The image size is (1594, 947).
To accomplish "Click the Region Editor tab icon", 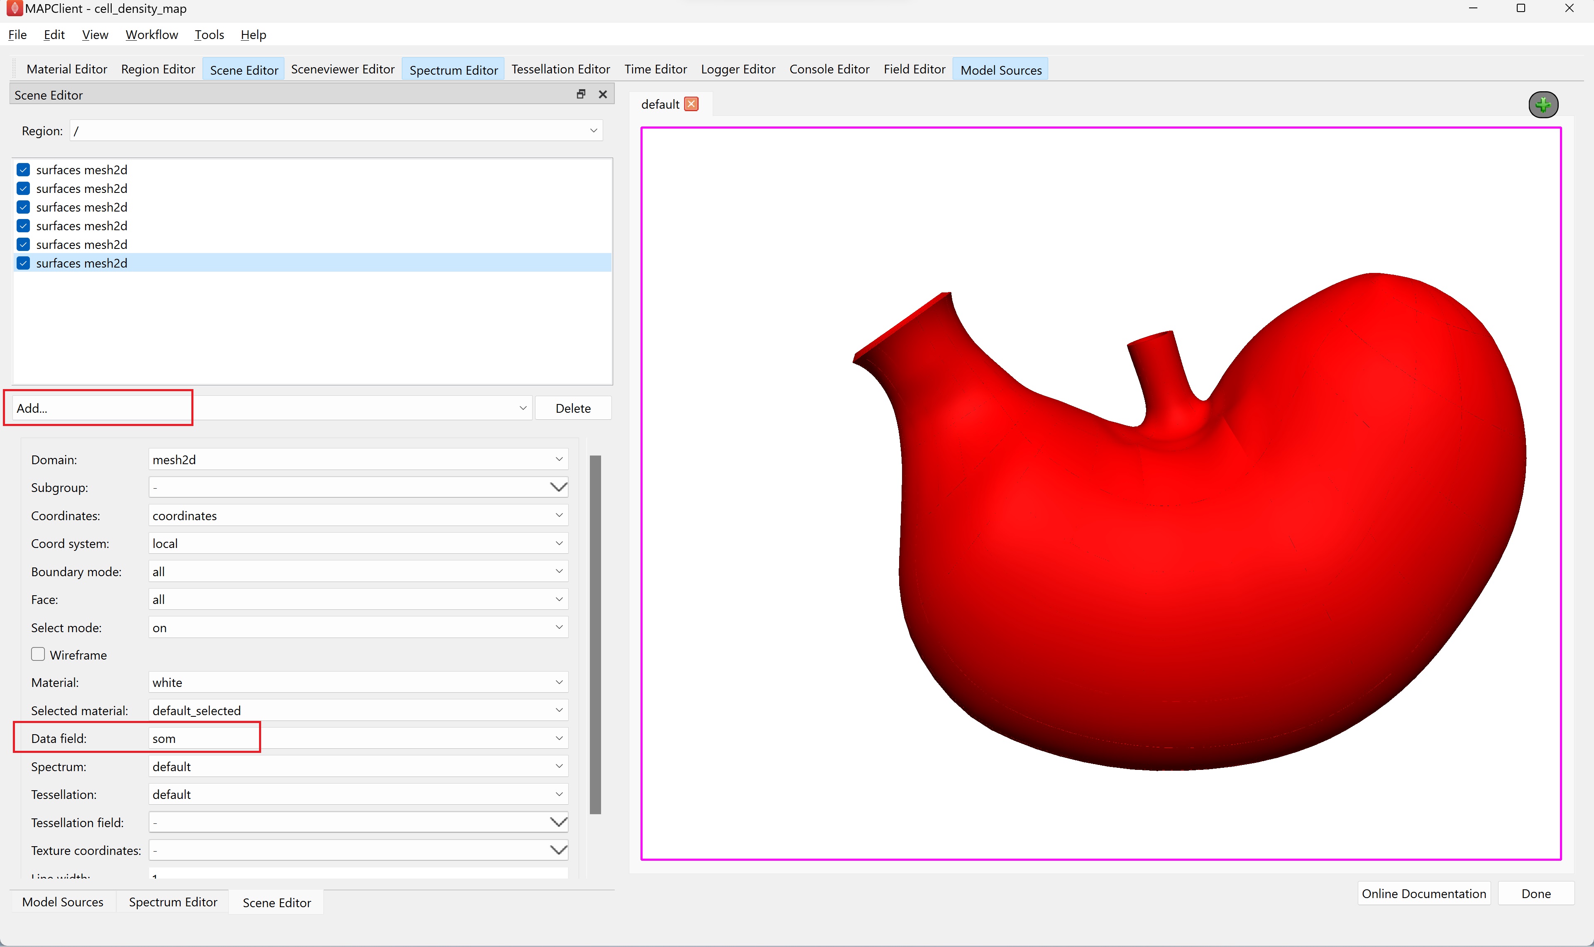I will coord(158,69).
